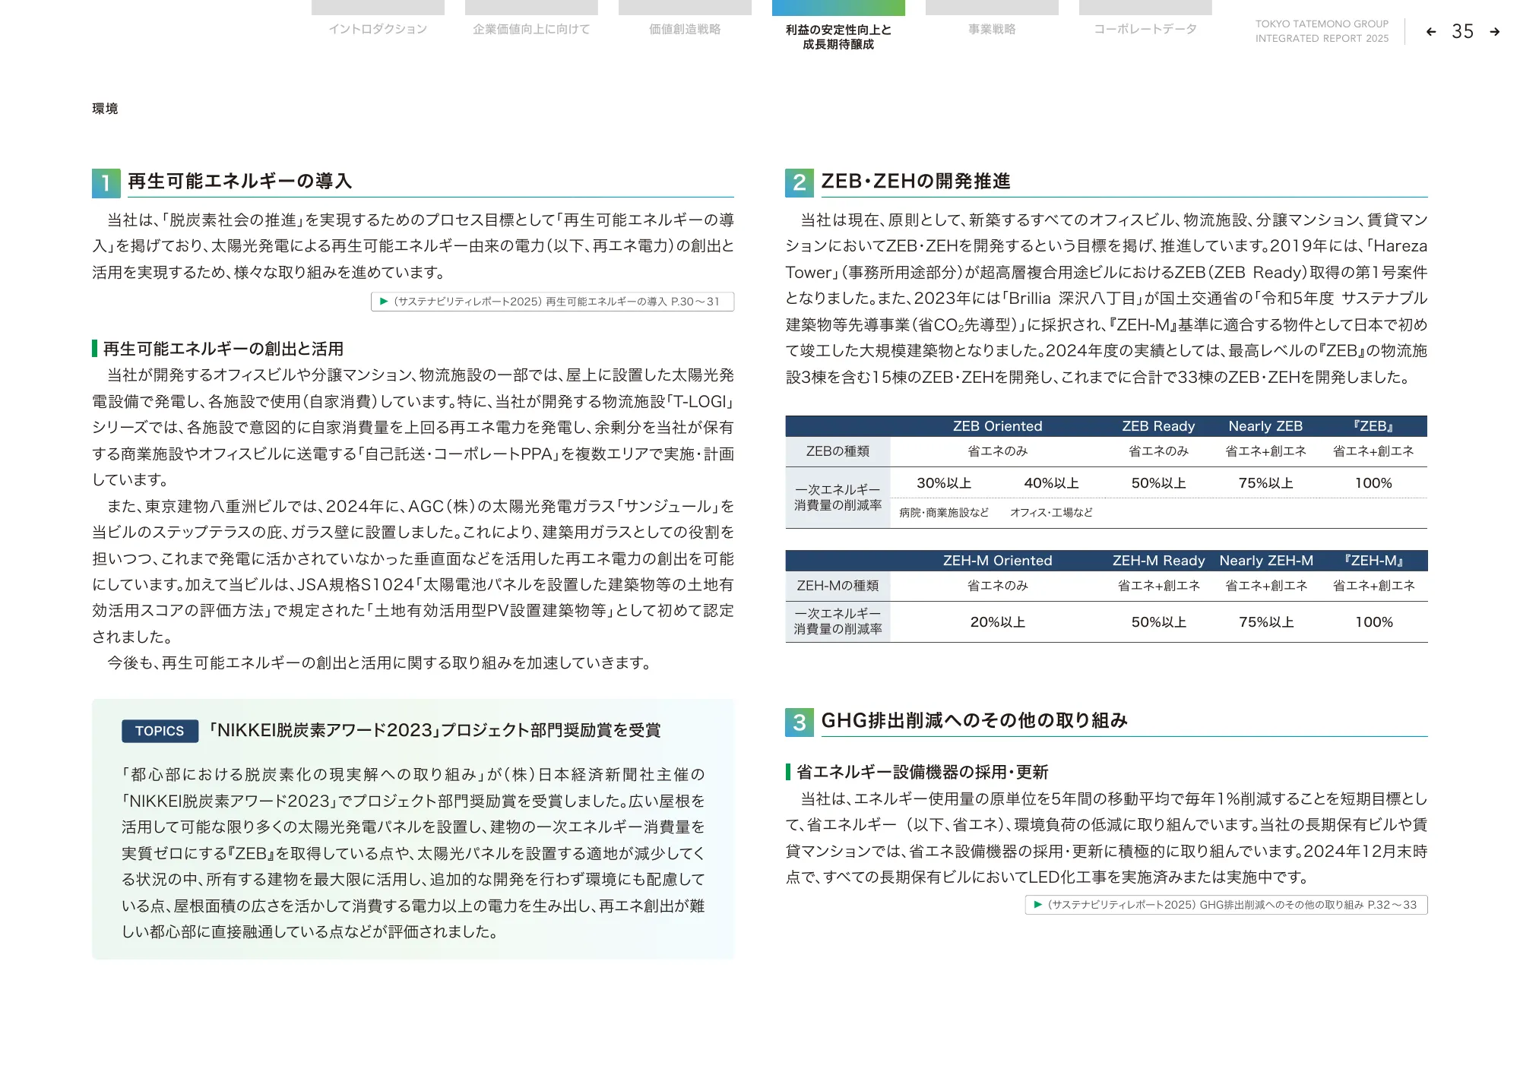Click page number 35 indicator
This screenshot has height=1075, width=1520.
pos(1462,32)
